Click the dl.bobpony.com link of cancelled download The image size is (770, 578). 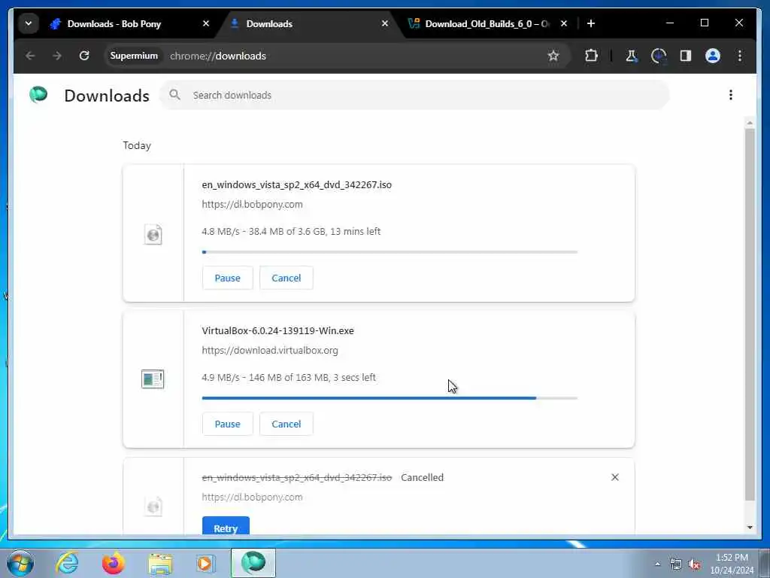(x=252, y=497)
